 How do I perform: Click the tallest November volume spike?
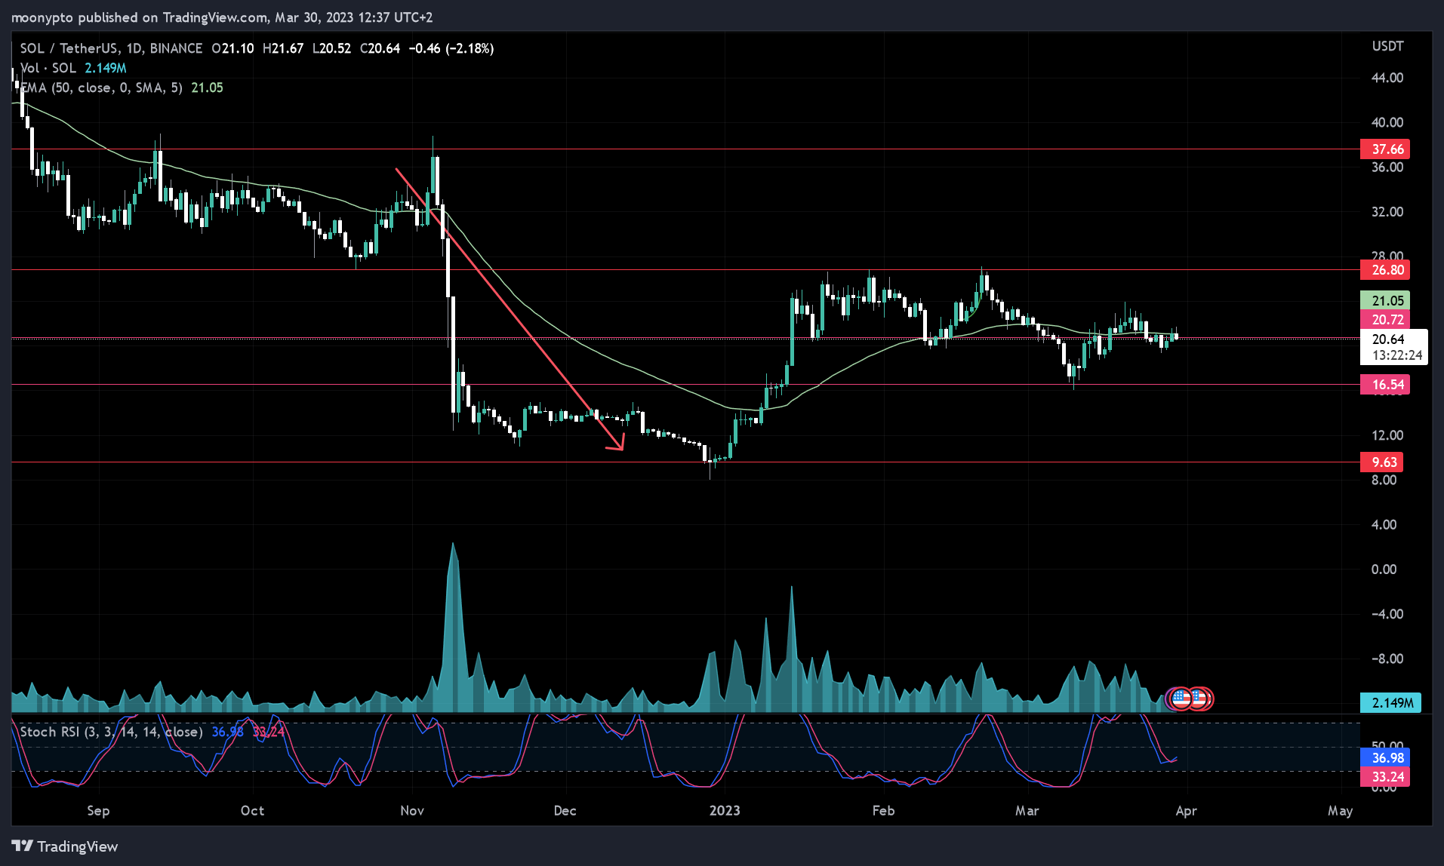(x=453, y=626)
